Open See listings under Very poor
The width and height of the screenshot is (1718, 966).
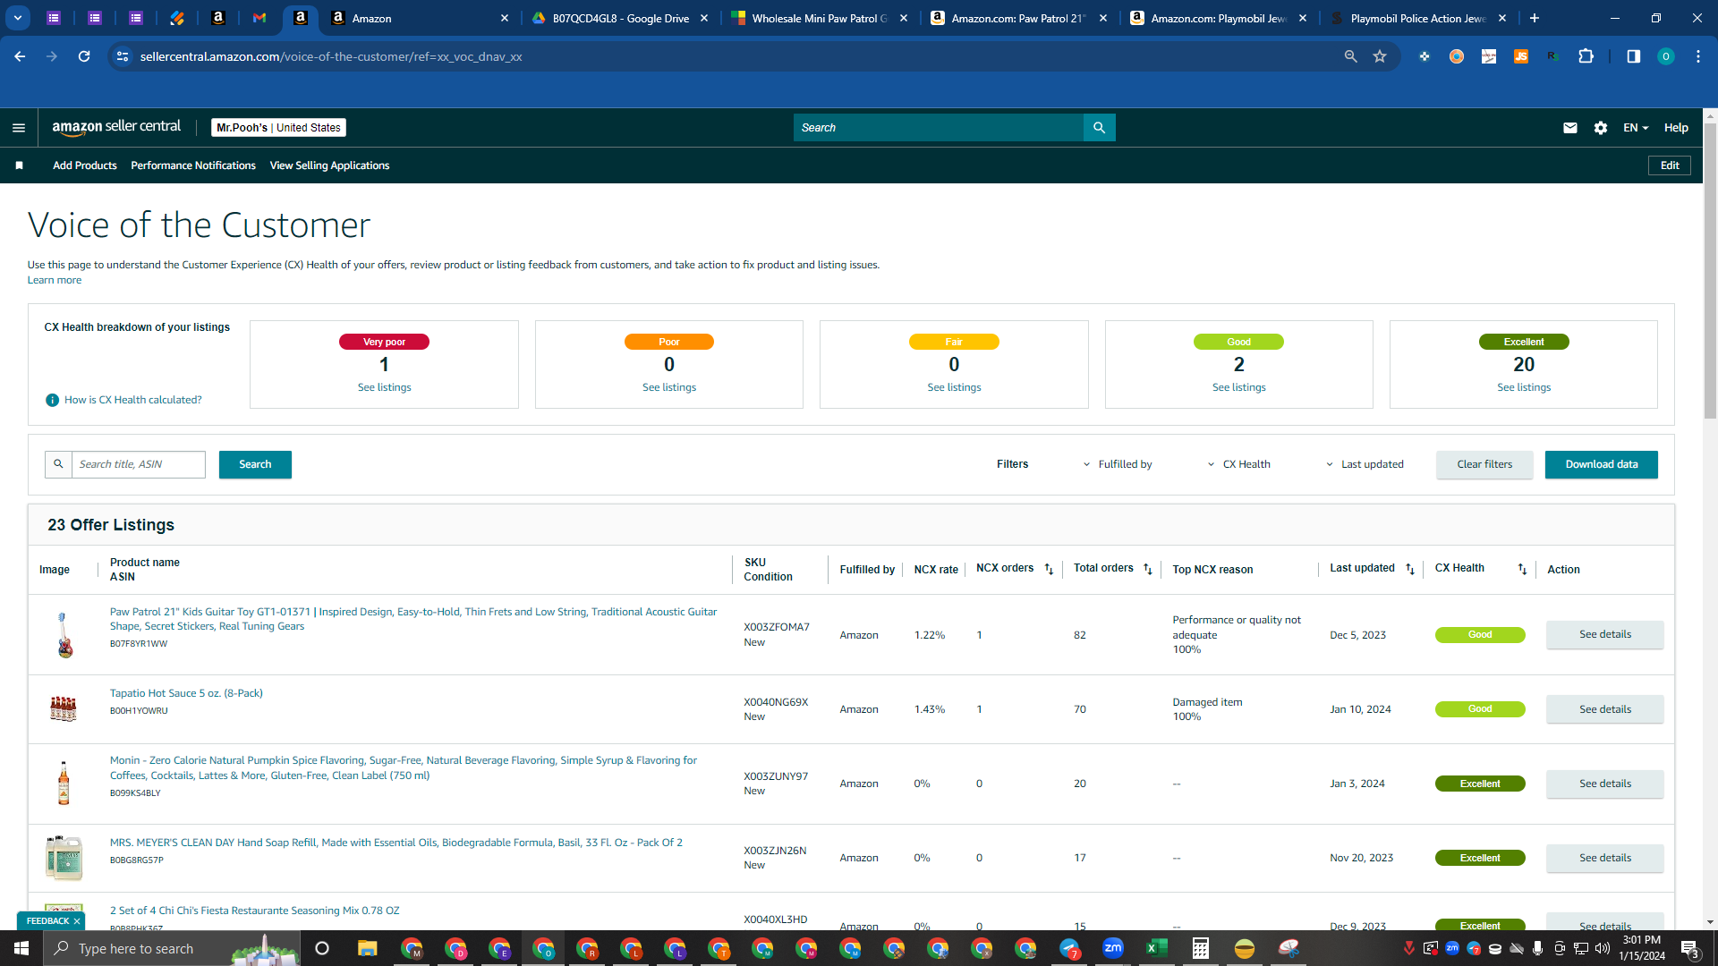[384, 387]
